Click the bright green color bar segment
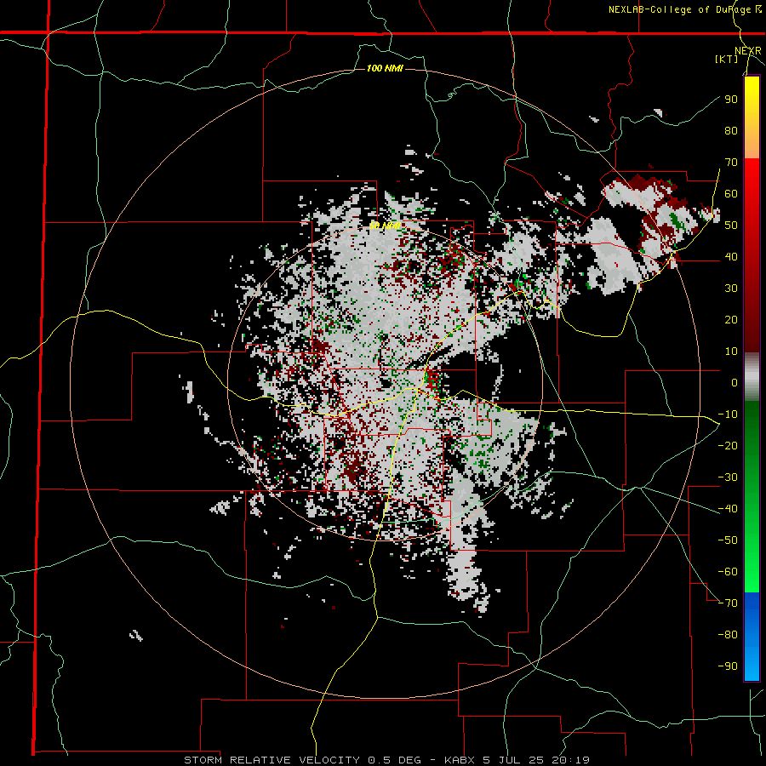Image resolution: width=766 pixels, height=766 pixels. tap(752, 562)
